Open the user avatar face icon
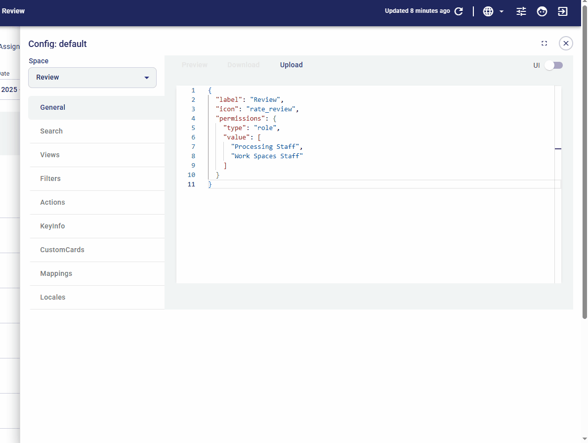The image size is (588, 443). coord(542,11)
